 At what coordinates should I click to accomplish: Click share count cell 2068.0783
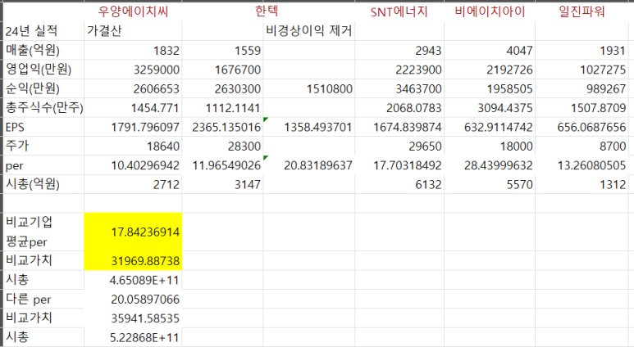pyautogui.click(x=399, y=108)
